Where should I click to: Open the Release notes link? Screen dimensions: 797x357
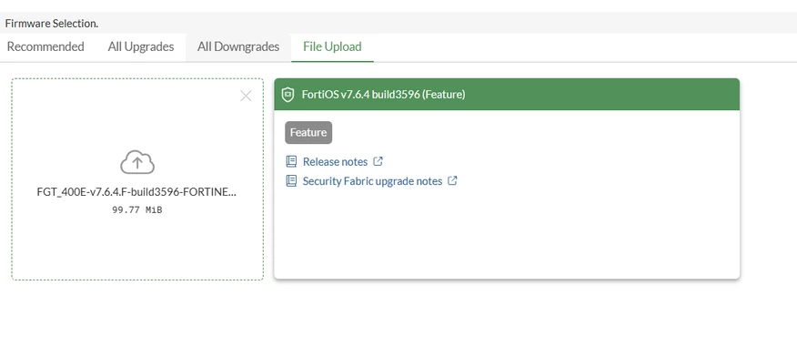tap(335, 162)
